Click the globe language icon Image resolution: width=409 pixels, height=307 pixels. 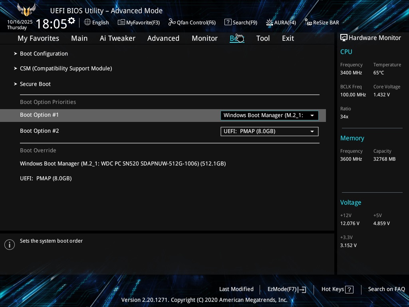pos(87,22)
